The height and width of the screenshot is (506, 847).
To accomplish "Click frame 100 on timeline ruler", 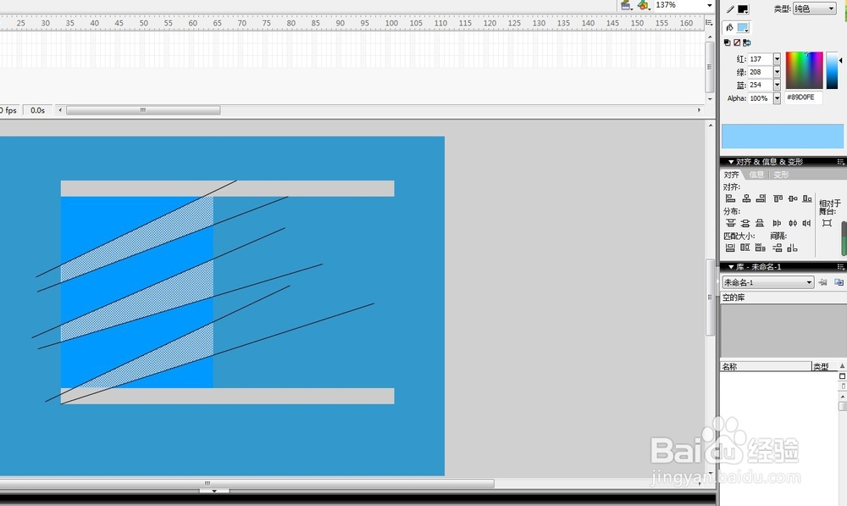I will click(391, 23).
